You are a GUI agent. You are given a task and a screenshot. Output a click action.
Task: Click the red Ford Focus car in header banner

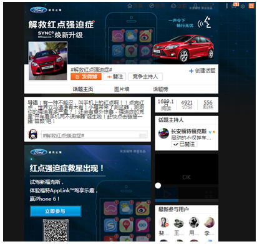(183, 48)
